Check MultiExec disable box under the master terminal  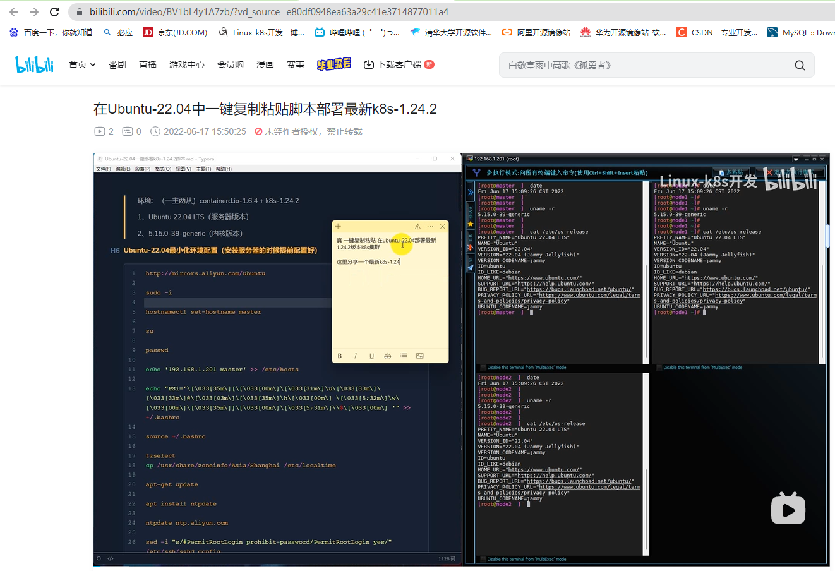(x=483, y=368)
